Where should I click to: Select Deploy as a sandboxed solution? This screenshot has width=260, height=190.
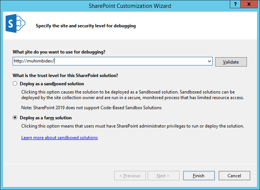click(x=15, y=83)
